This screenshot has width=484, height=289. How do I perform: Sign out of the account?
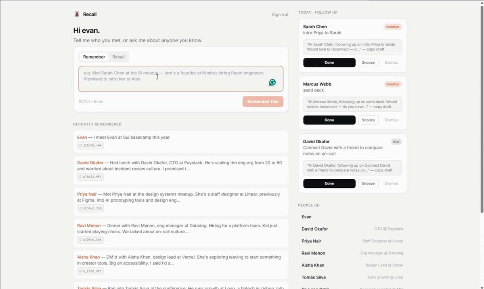(x=280, y=15)
